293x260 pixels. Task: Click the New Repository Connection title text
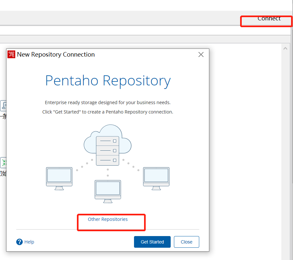pyautogui.click(x=56, y=54)
